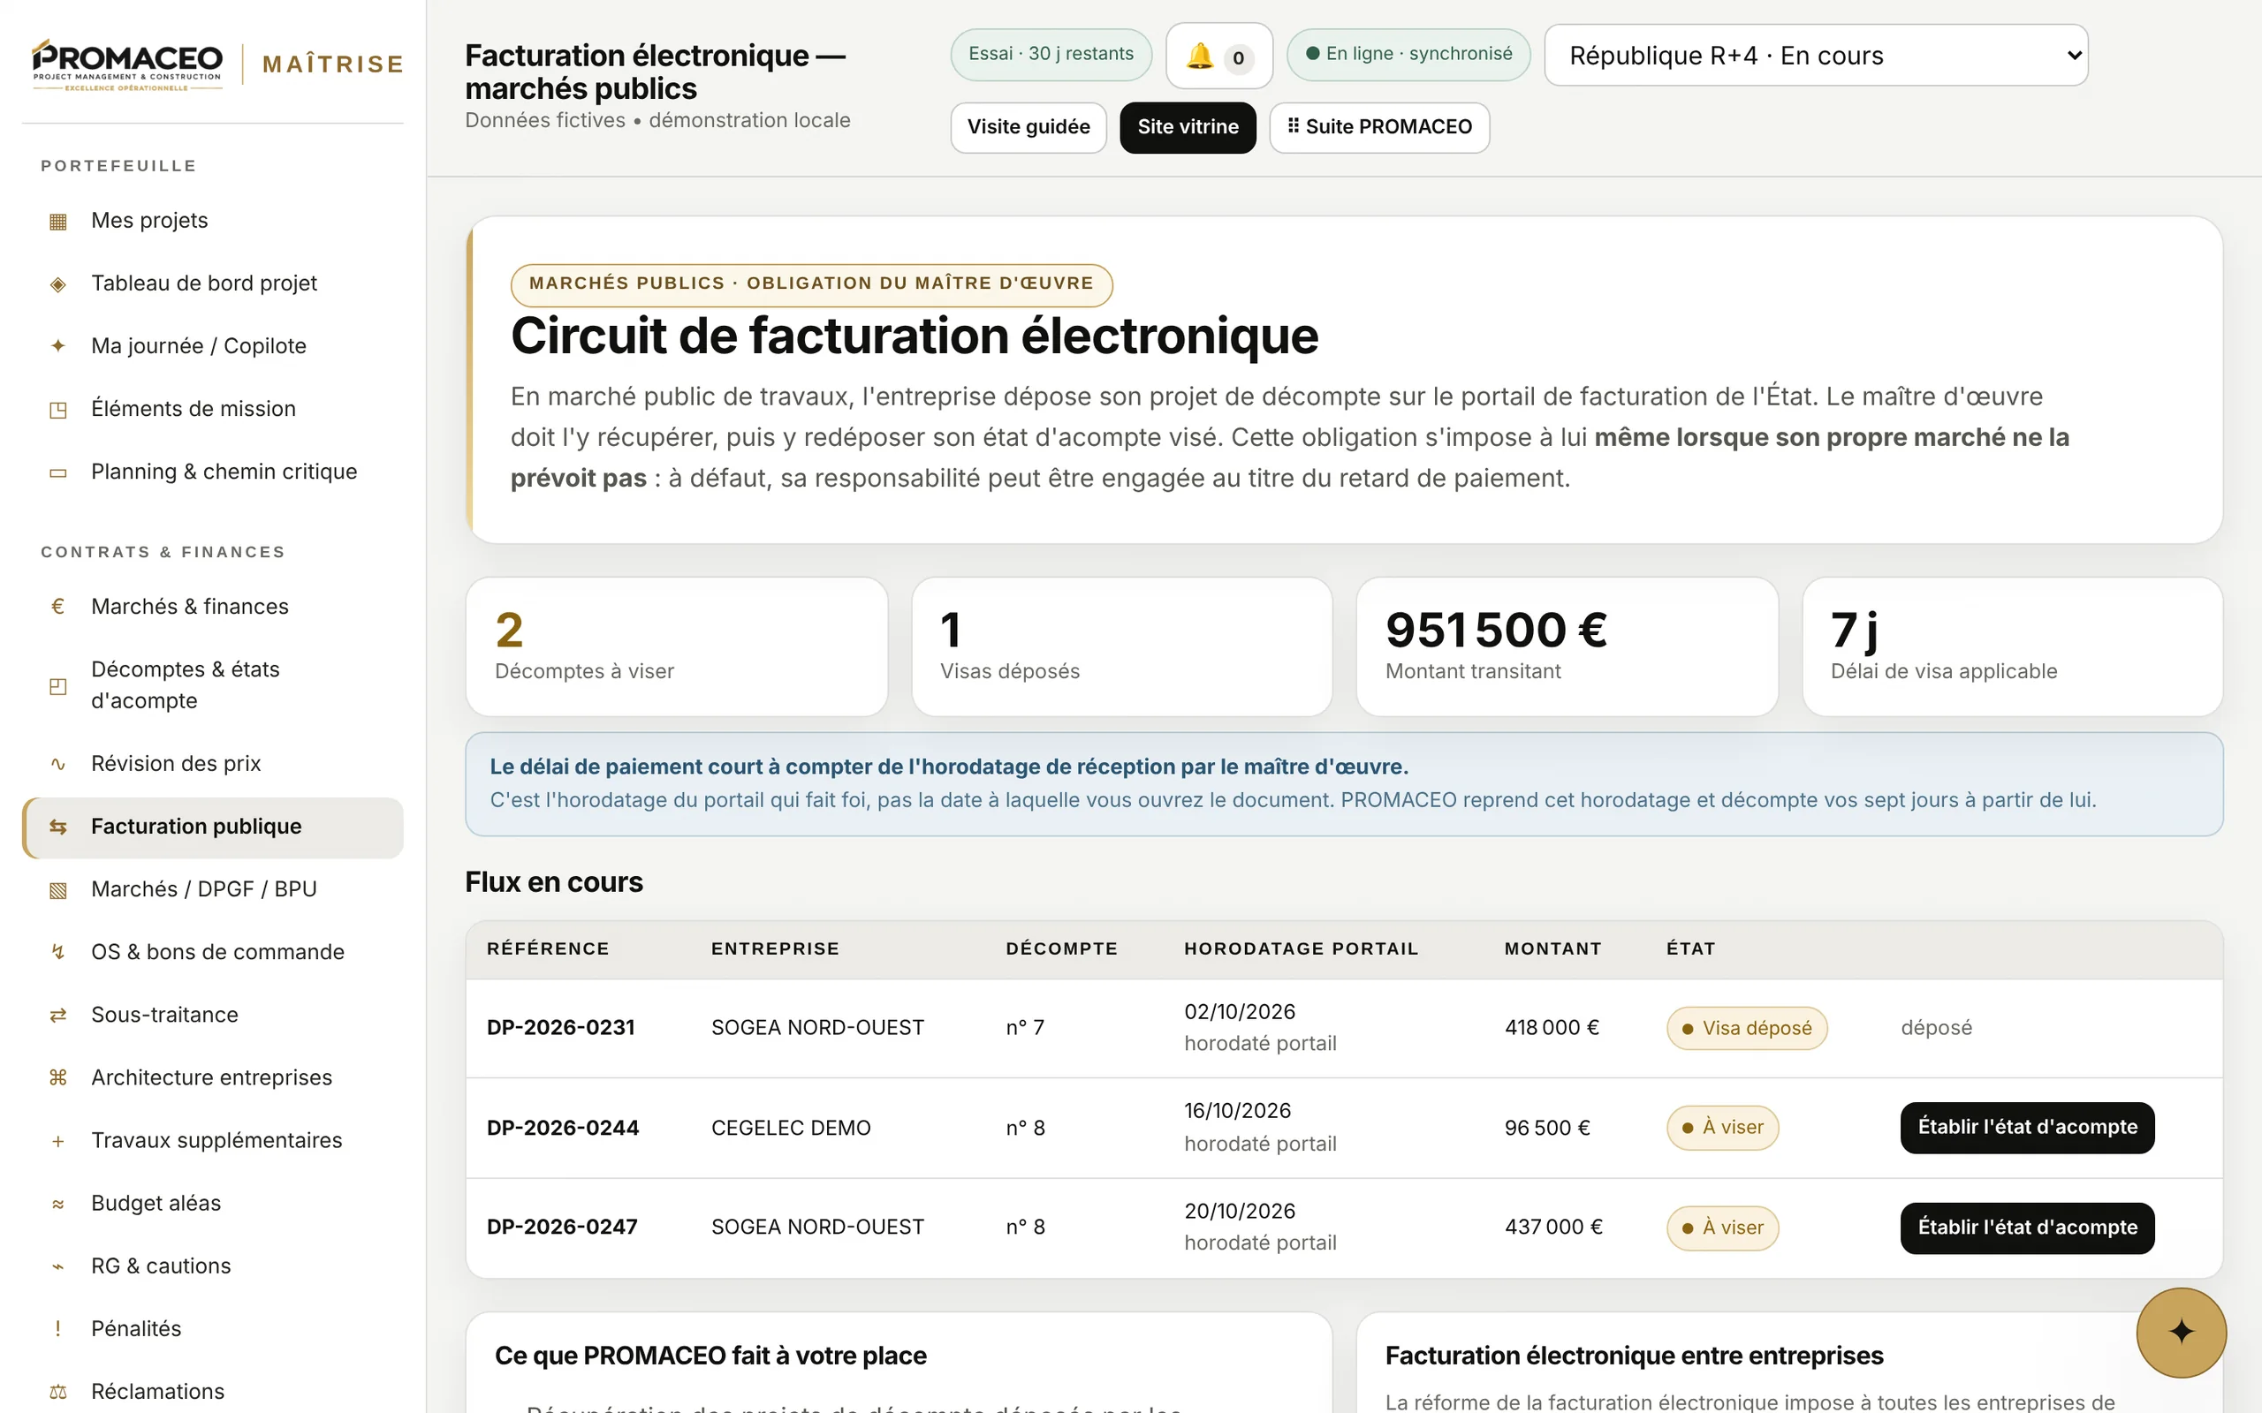Image resolution: width=2262 pixels, height=1413 pixels.
Task: Open the République R+4 project dropdown
Action: tap(1815, 55)
